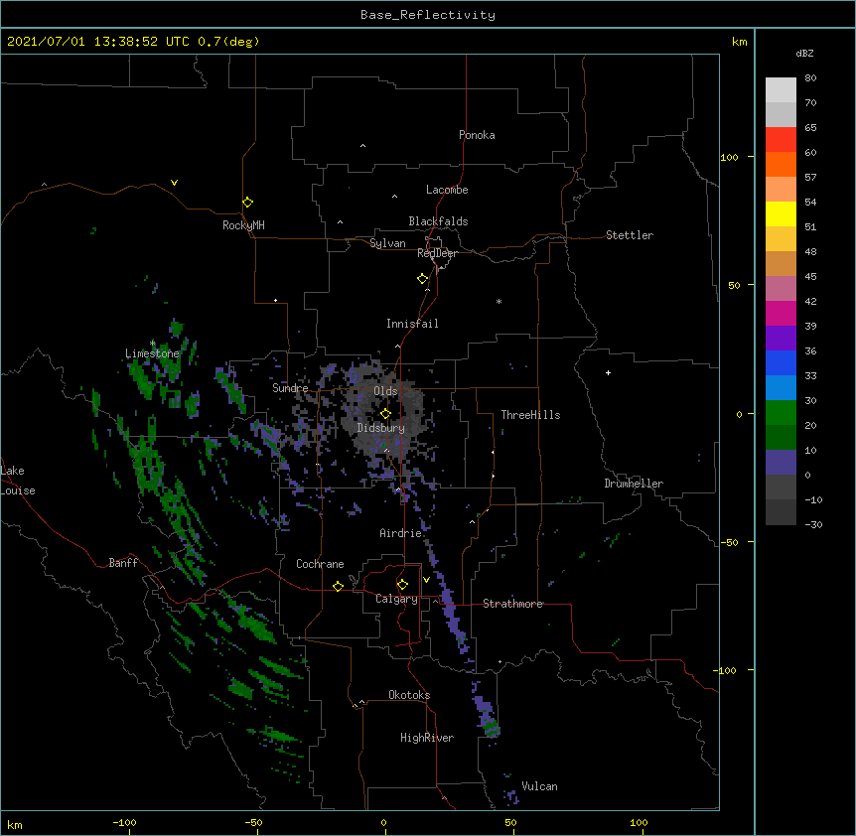
Task: Click the -100 tick on the bottom axis
Action: click(x=124, y=822)
